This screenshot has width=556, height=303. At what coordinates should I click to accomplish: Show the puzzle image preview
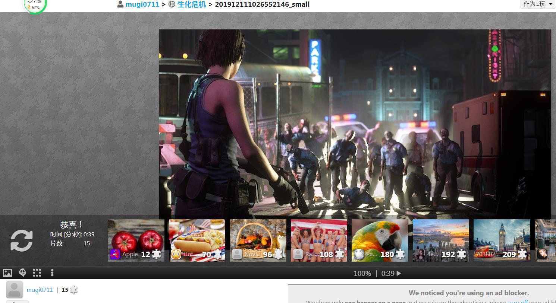pos(7,273)
